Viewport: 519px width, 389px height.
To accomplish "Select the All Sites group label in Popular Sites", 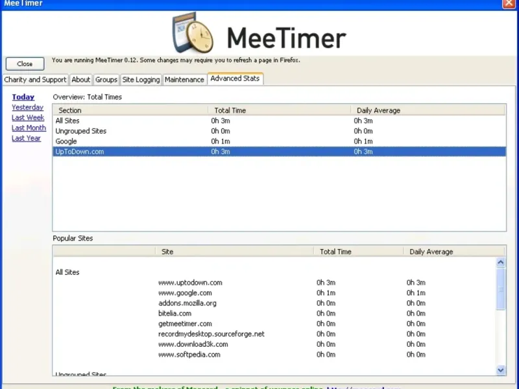I will tap(67, 272).
